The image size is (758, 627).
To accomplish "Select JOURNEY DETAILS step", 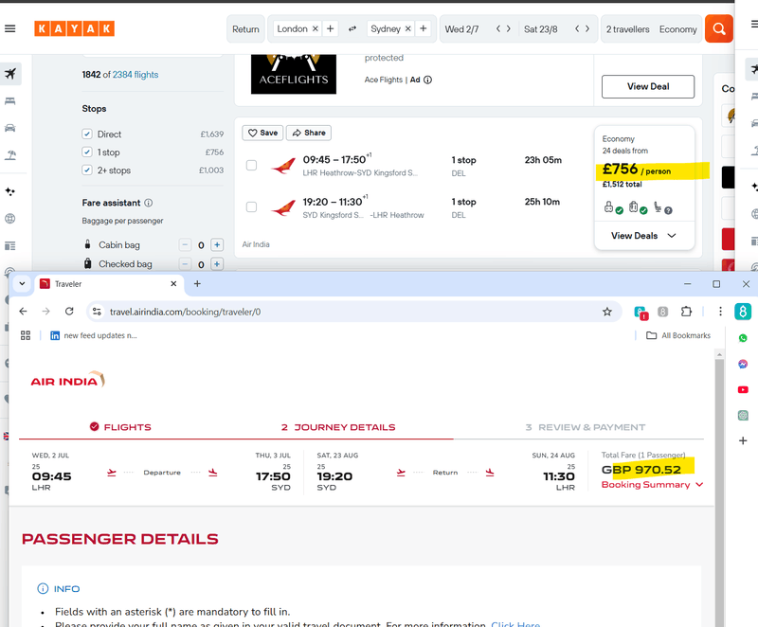I will coord(338,427).
